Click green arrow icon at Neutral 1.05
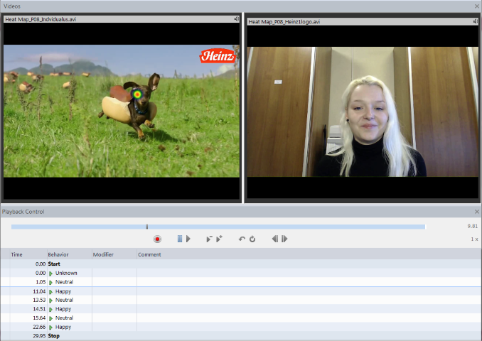482x341 pixels. [x=50, y=282]
